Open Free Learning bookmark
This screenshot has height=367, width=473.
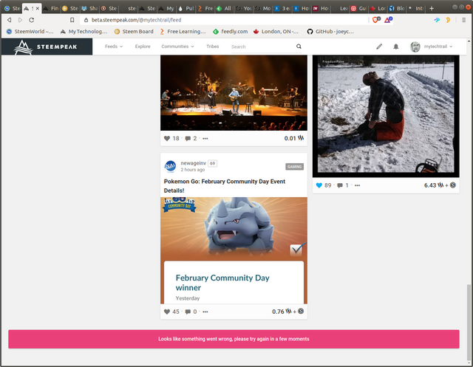tap(183, 31)
